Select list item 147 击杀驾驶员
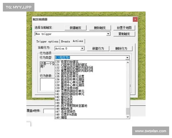The width and height of the screenshot is (172, 138). [91, 112]
